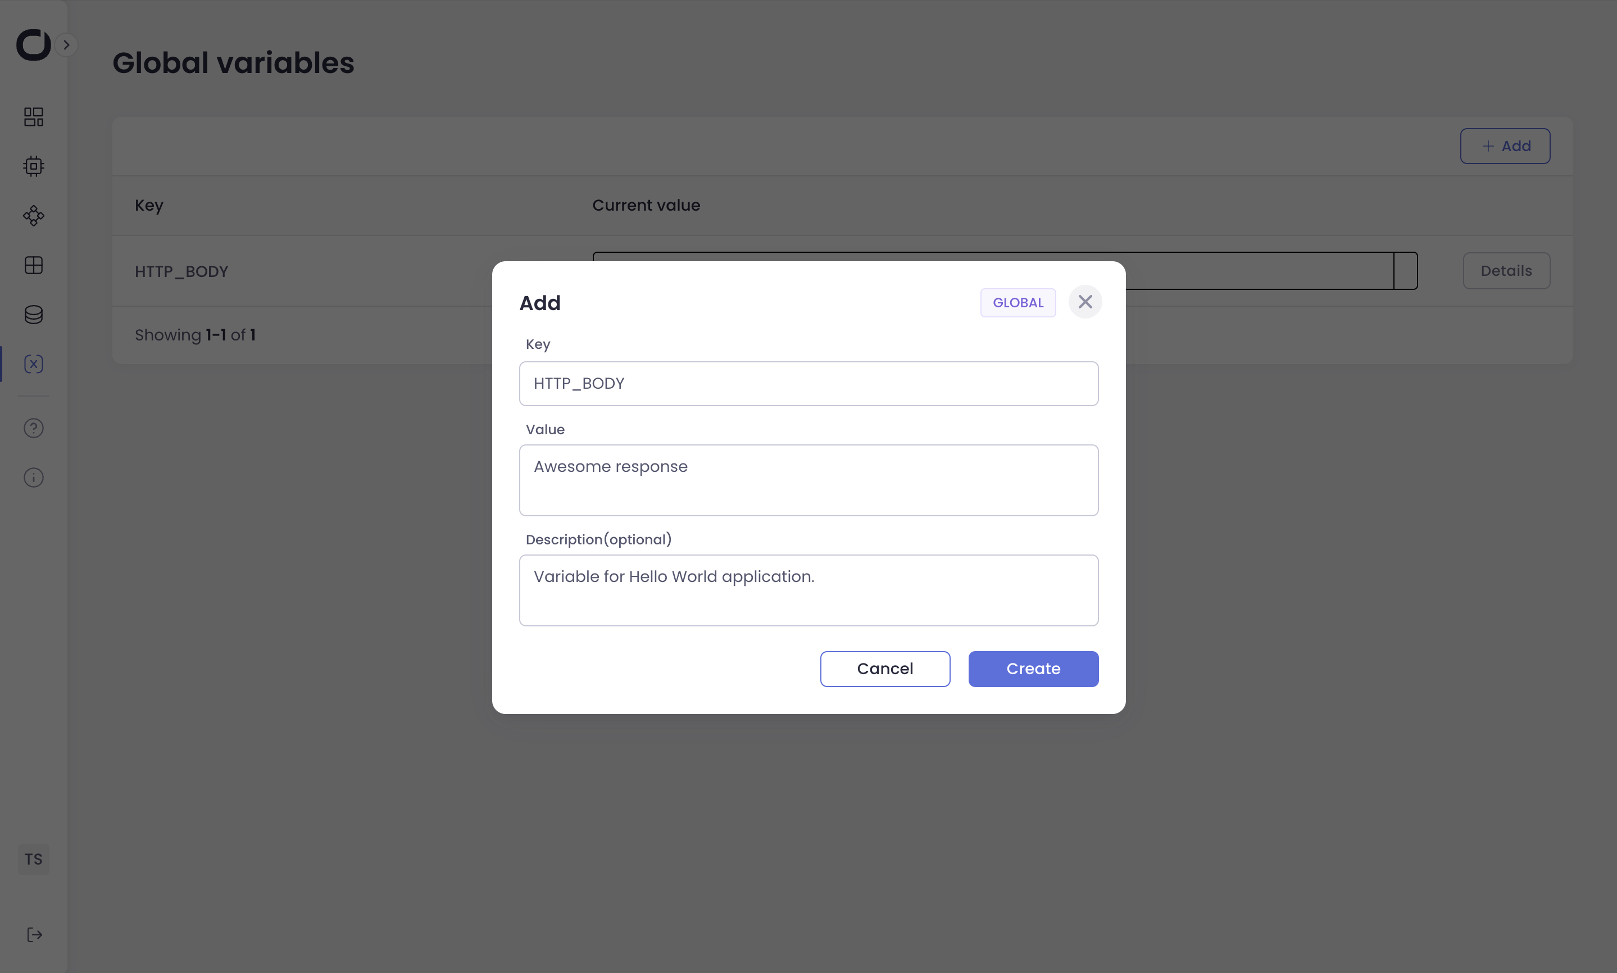Viewport: 1617px width, 973px height.
Task: Select the connected nodes icon in sidebar
Action: (34, 216)
